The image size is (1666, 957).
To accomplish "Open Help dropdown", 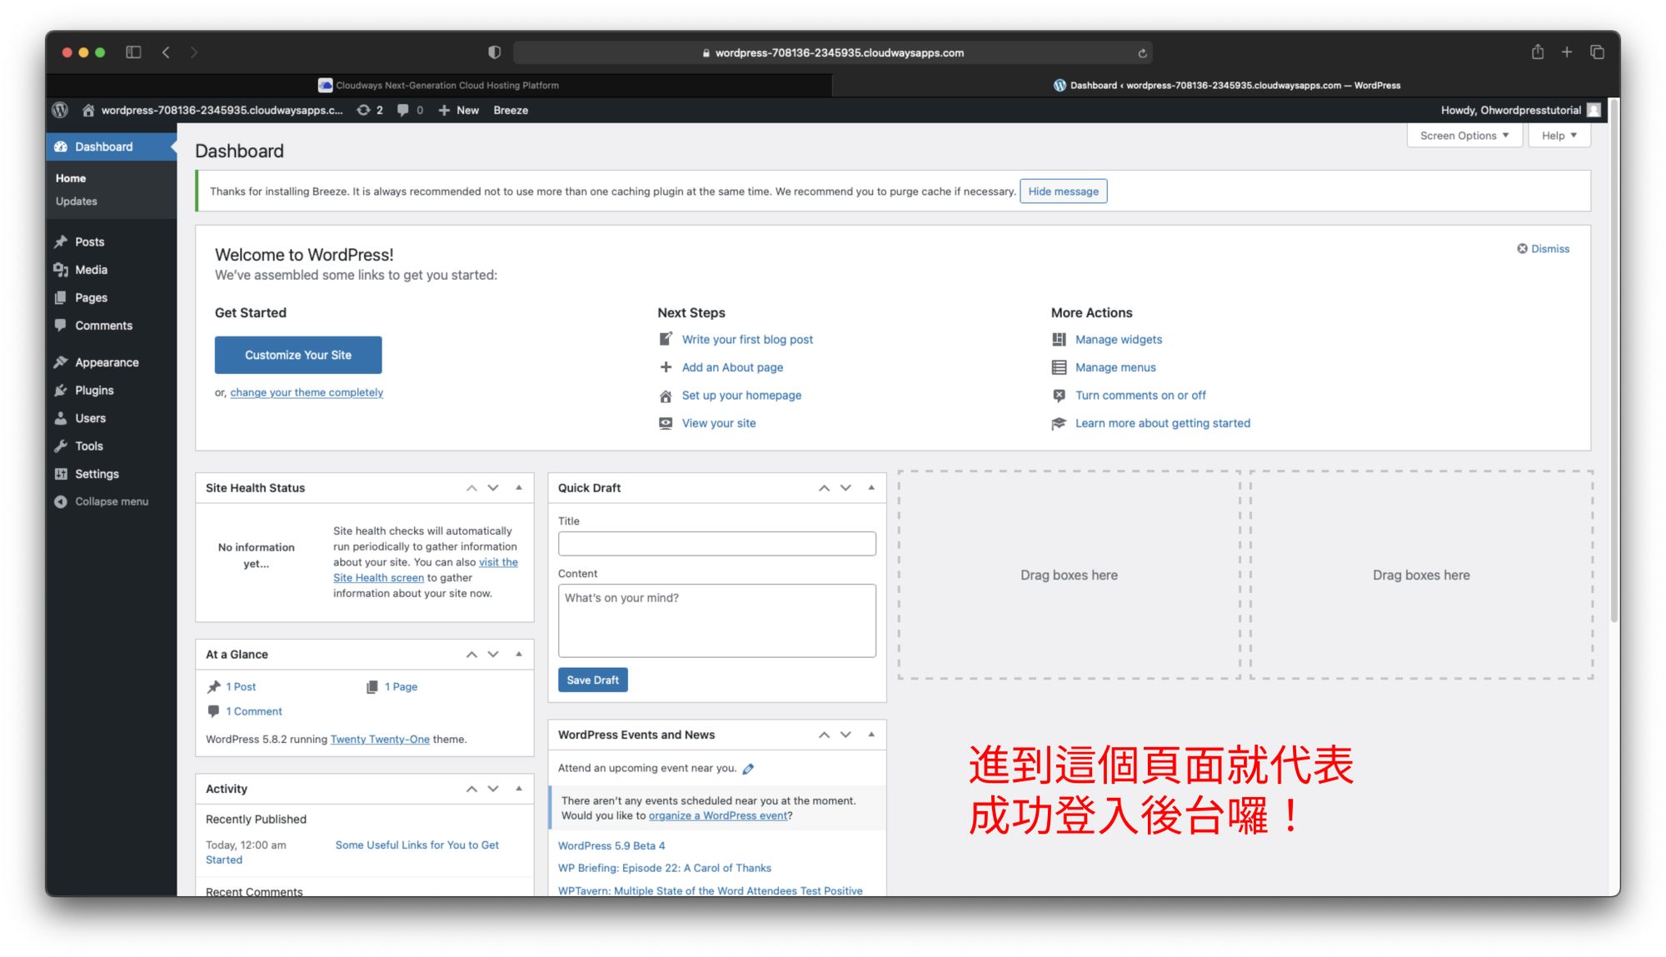I will pos(1559,136).
